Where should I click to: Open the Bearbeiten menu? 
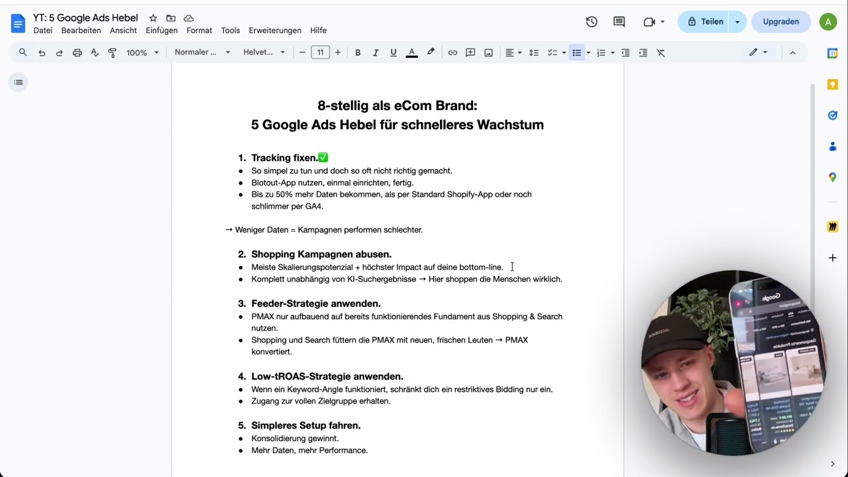81,30
